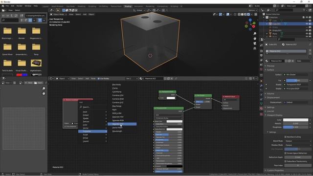
Task: Open the Render menu in top bar
Action: [20, 6]
